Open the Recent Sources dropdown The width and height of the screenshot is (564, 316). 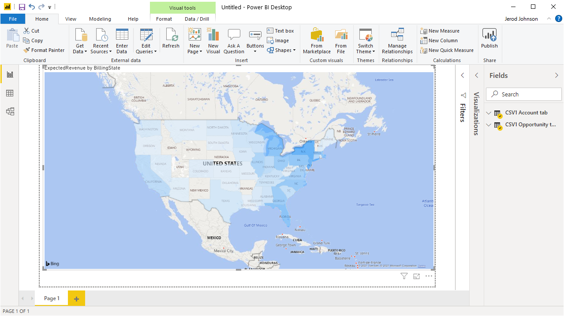101,41
